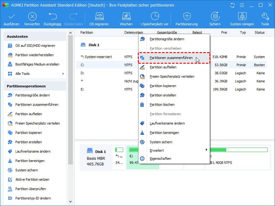Choose Laufwerksname ändern from context menu
Viewport: 275px width, 206px height.
click(174, 123)
